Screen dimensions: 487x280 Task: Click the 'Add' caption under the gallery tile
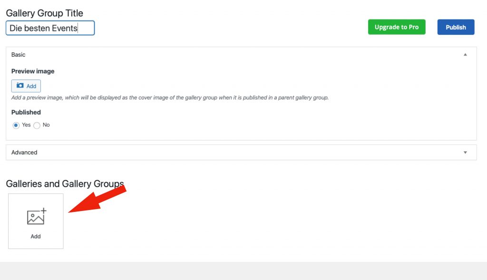[36, 236]
